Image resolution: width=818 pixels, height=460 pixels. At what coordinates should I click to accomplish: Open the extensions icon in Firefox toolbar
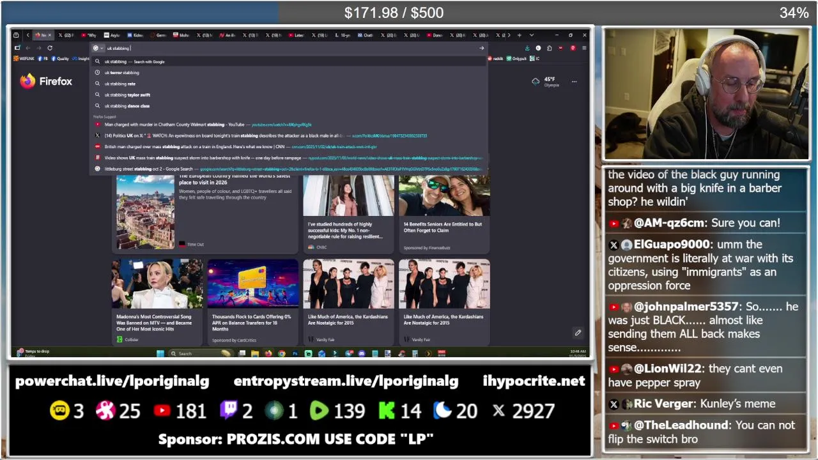click(550, 48)
